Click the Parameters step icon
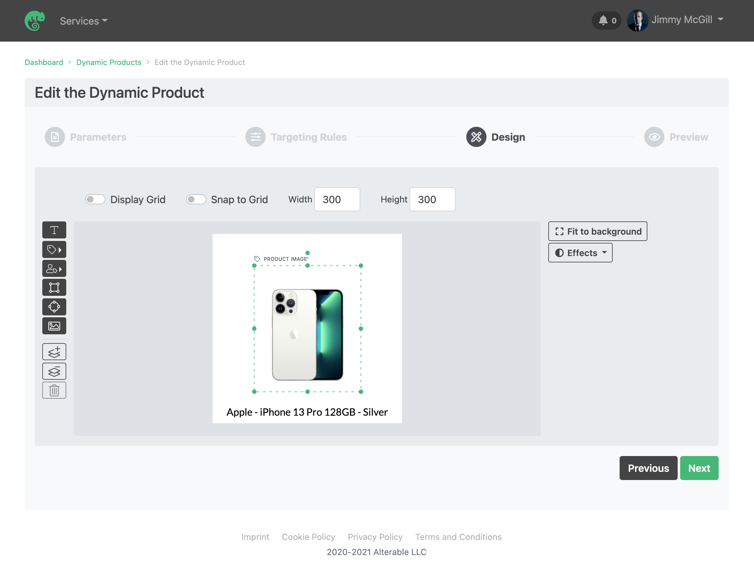This screenshot has height=574, width=754. [x=55, y=137]
